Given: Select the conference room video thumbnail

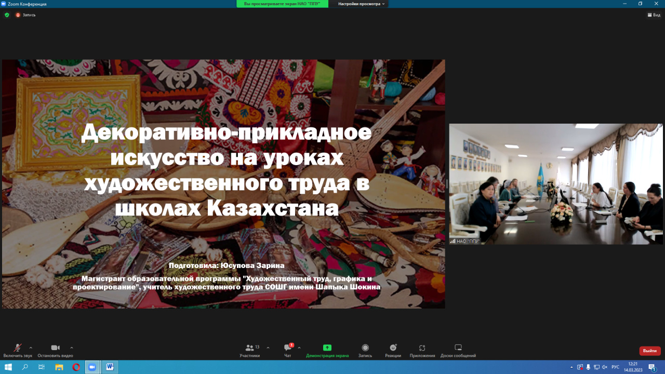Looking at the screenshot, I should pos(555,184).
